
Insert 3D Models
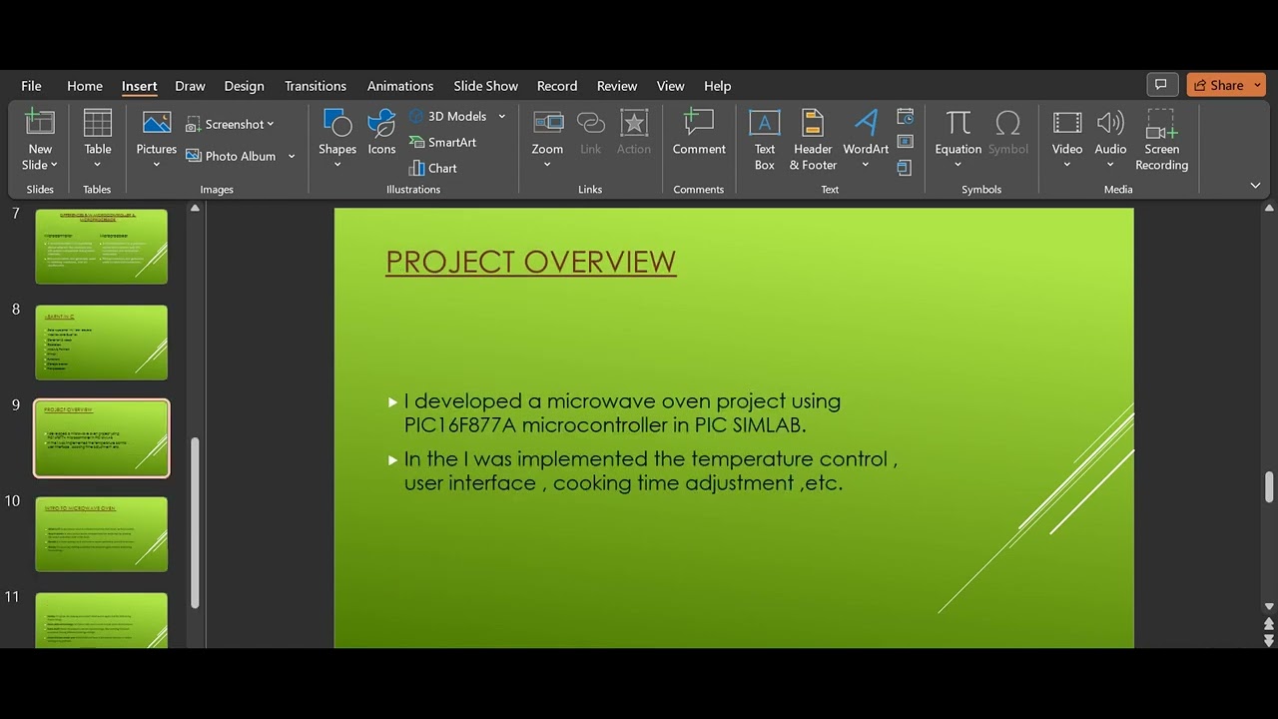pyautogui.click(x=447, y=116)
